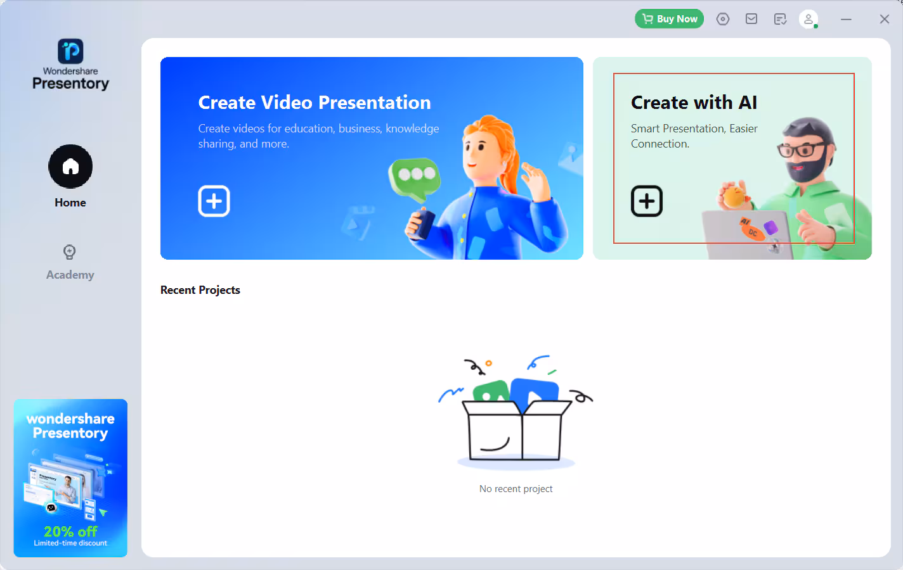This screenshot has height=570, width=903.
Task: Click the Wondershare Presentory logo
Action: click(x=70, y=65)
